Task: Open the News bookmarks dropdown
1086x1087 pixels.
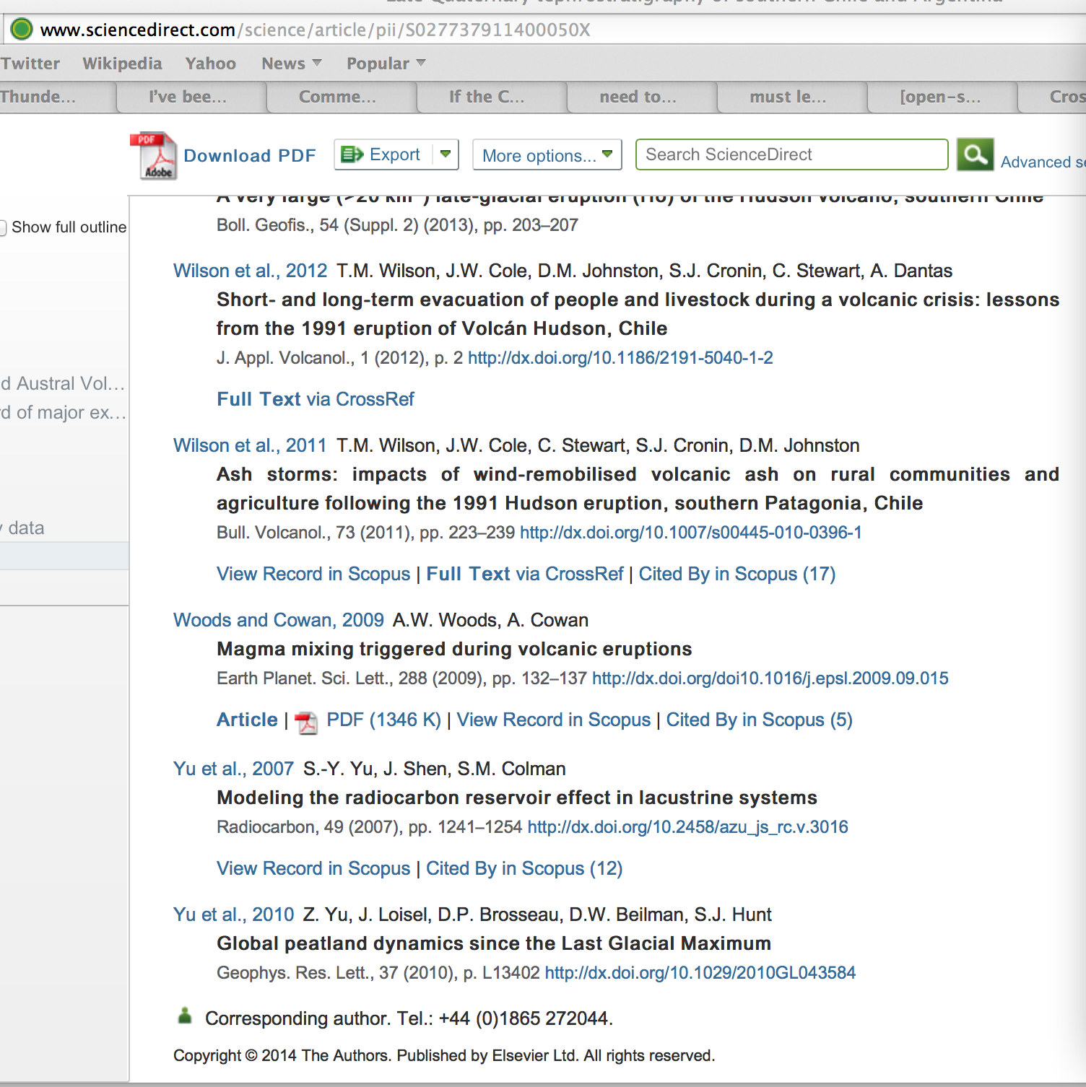Action: point(292,64)
